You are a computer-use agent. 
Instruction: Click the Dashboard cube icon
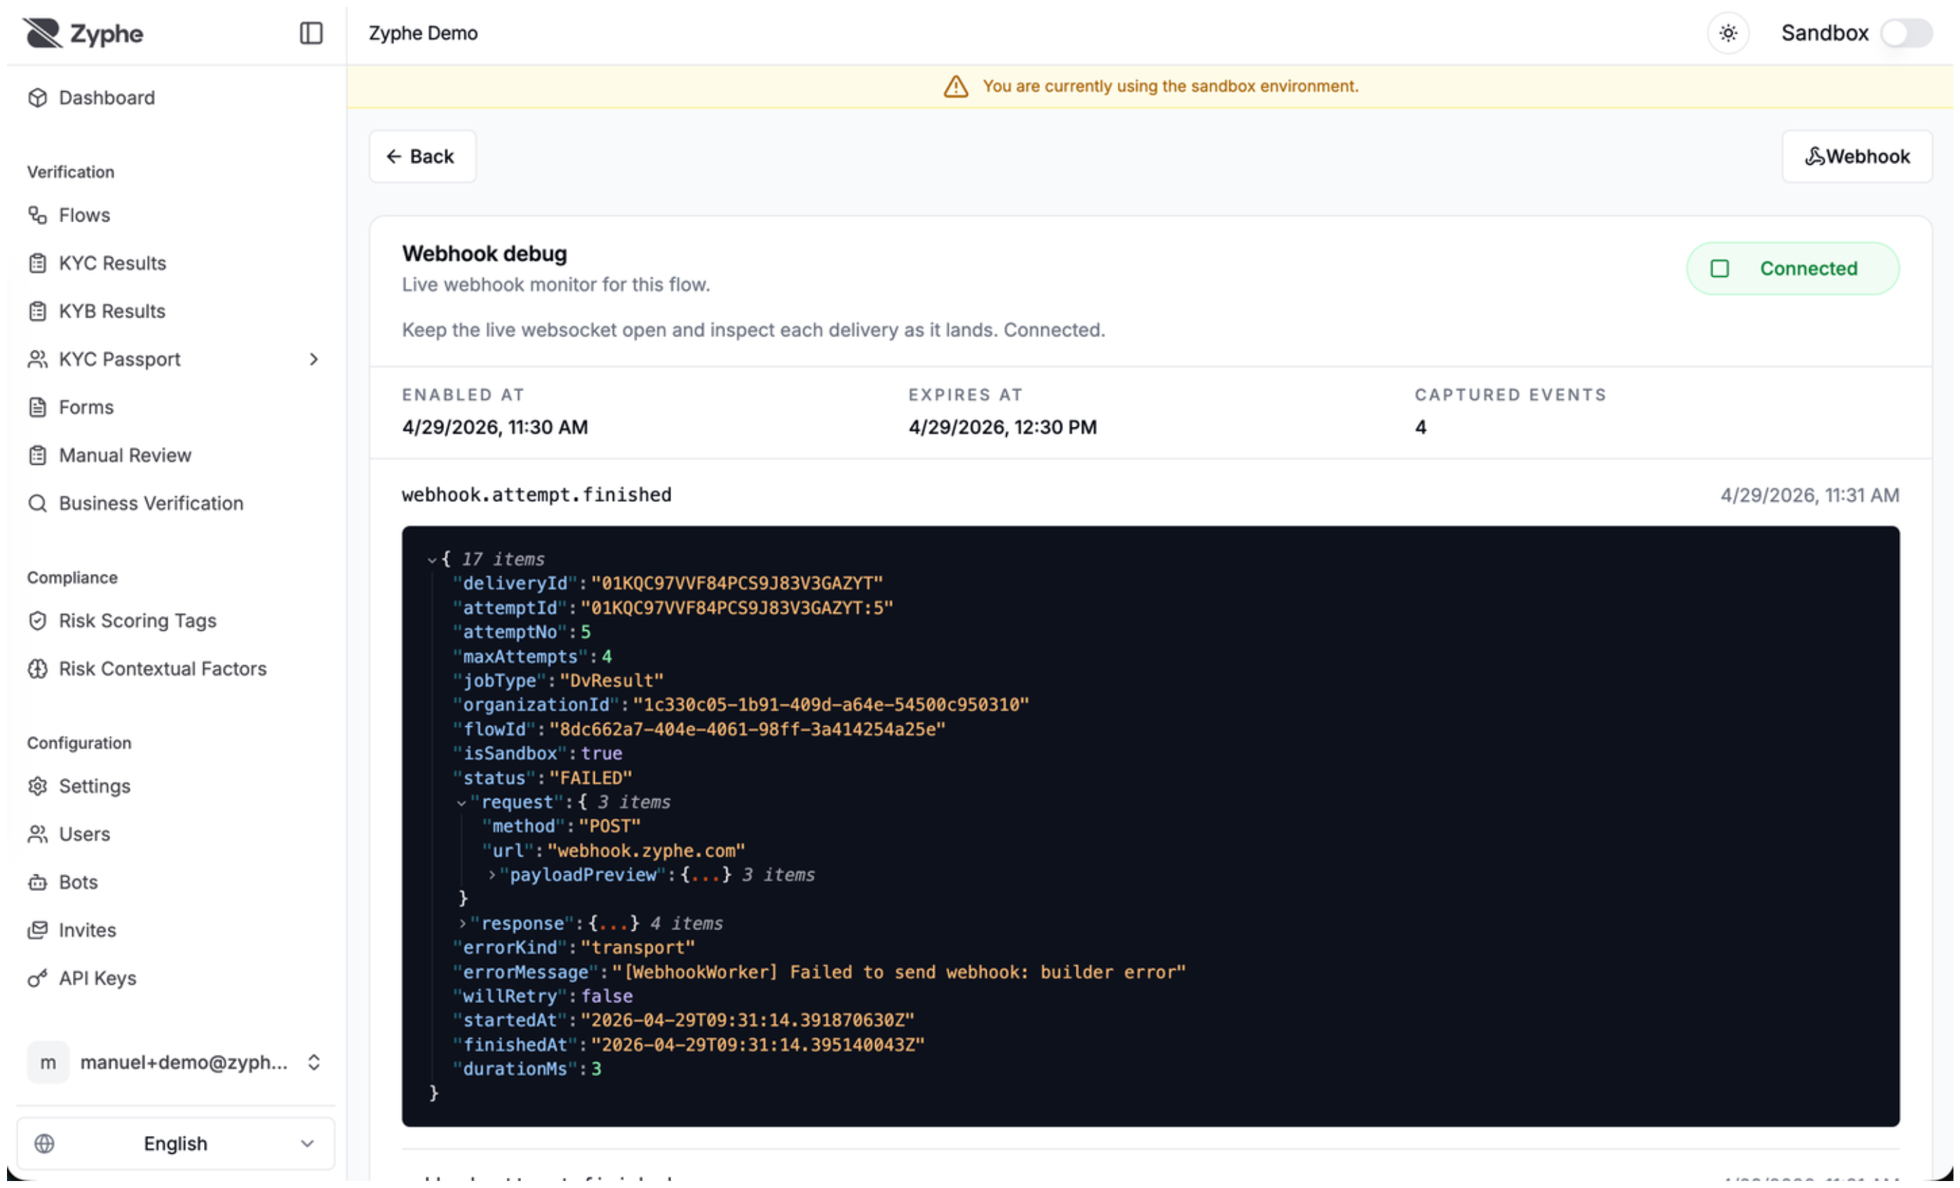pyautogui.click(x=37, y=98)
